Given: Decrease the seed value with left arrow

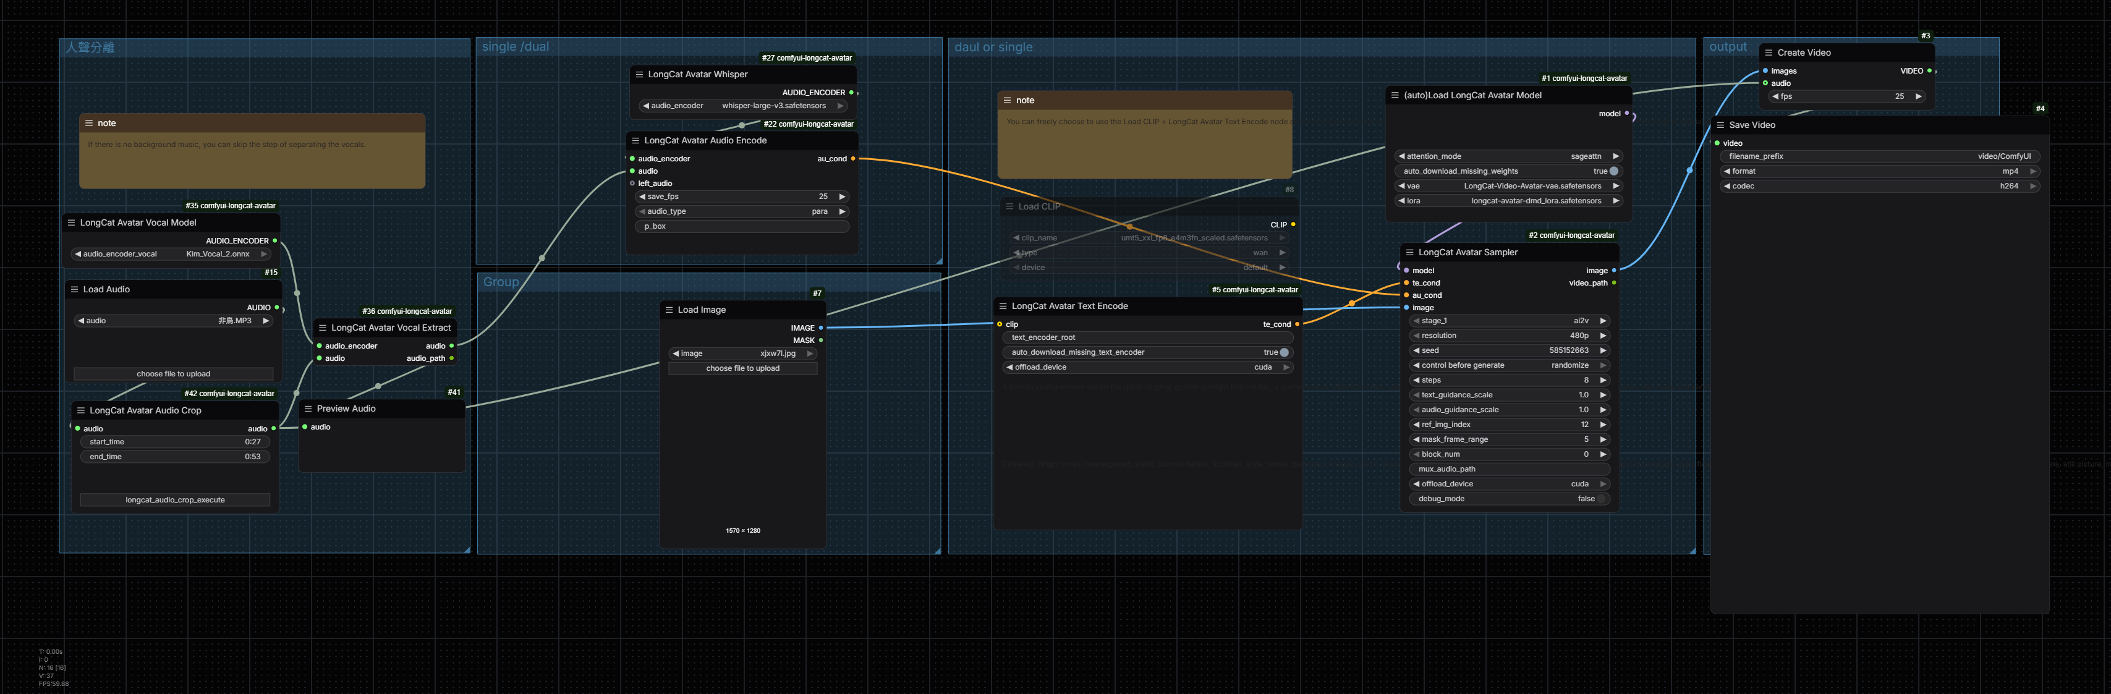Looking at the screenshot, I should coord(1416,350).
